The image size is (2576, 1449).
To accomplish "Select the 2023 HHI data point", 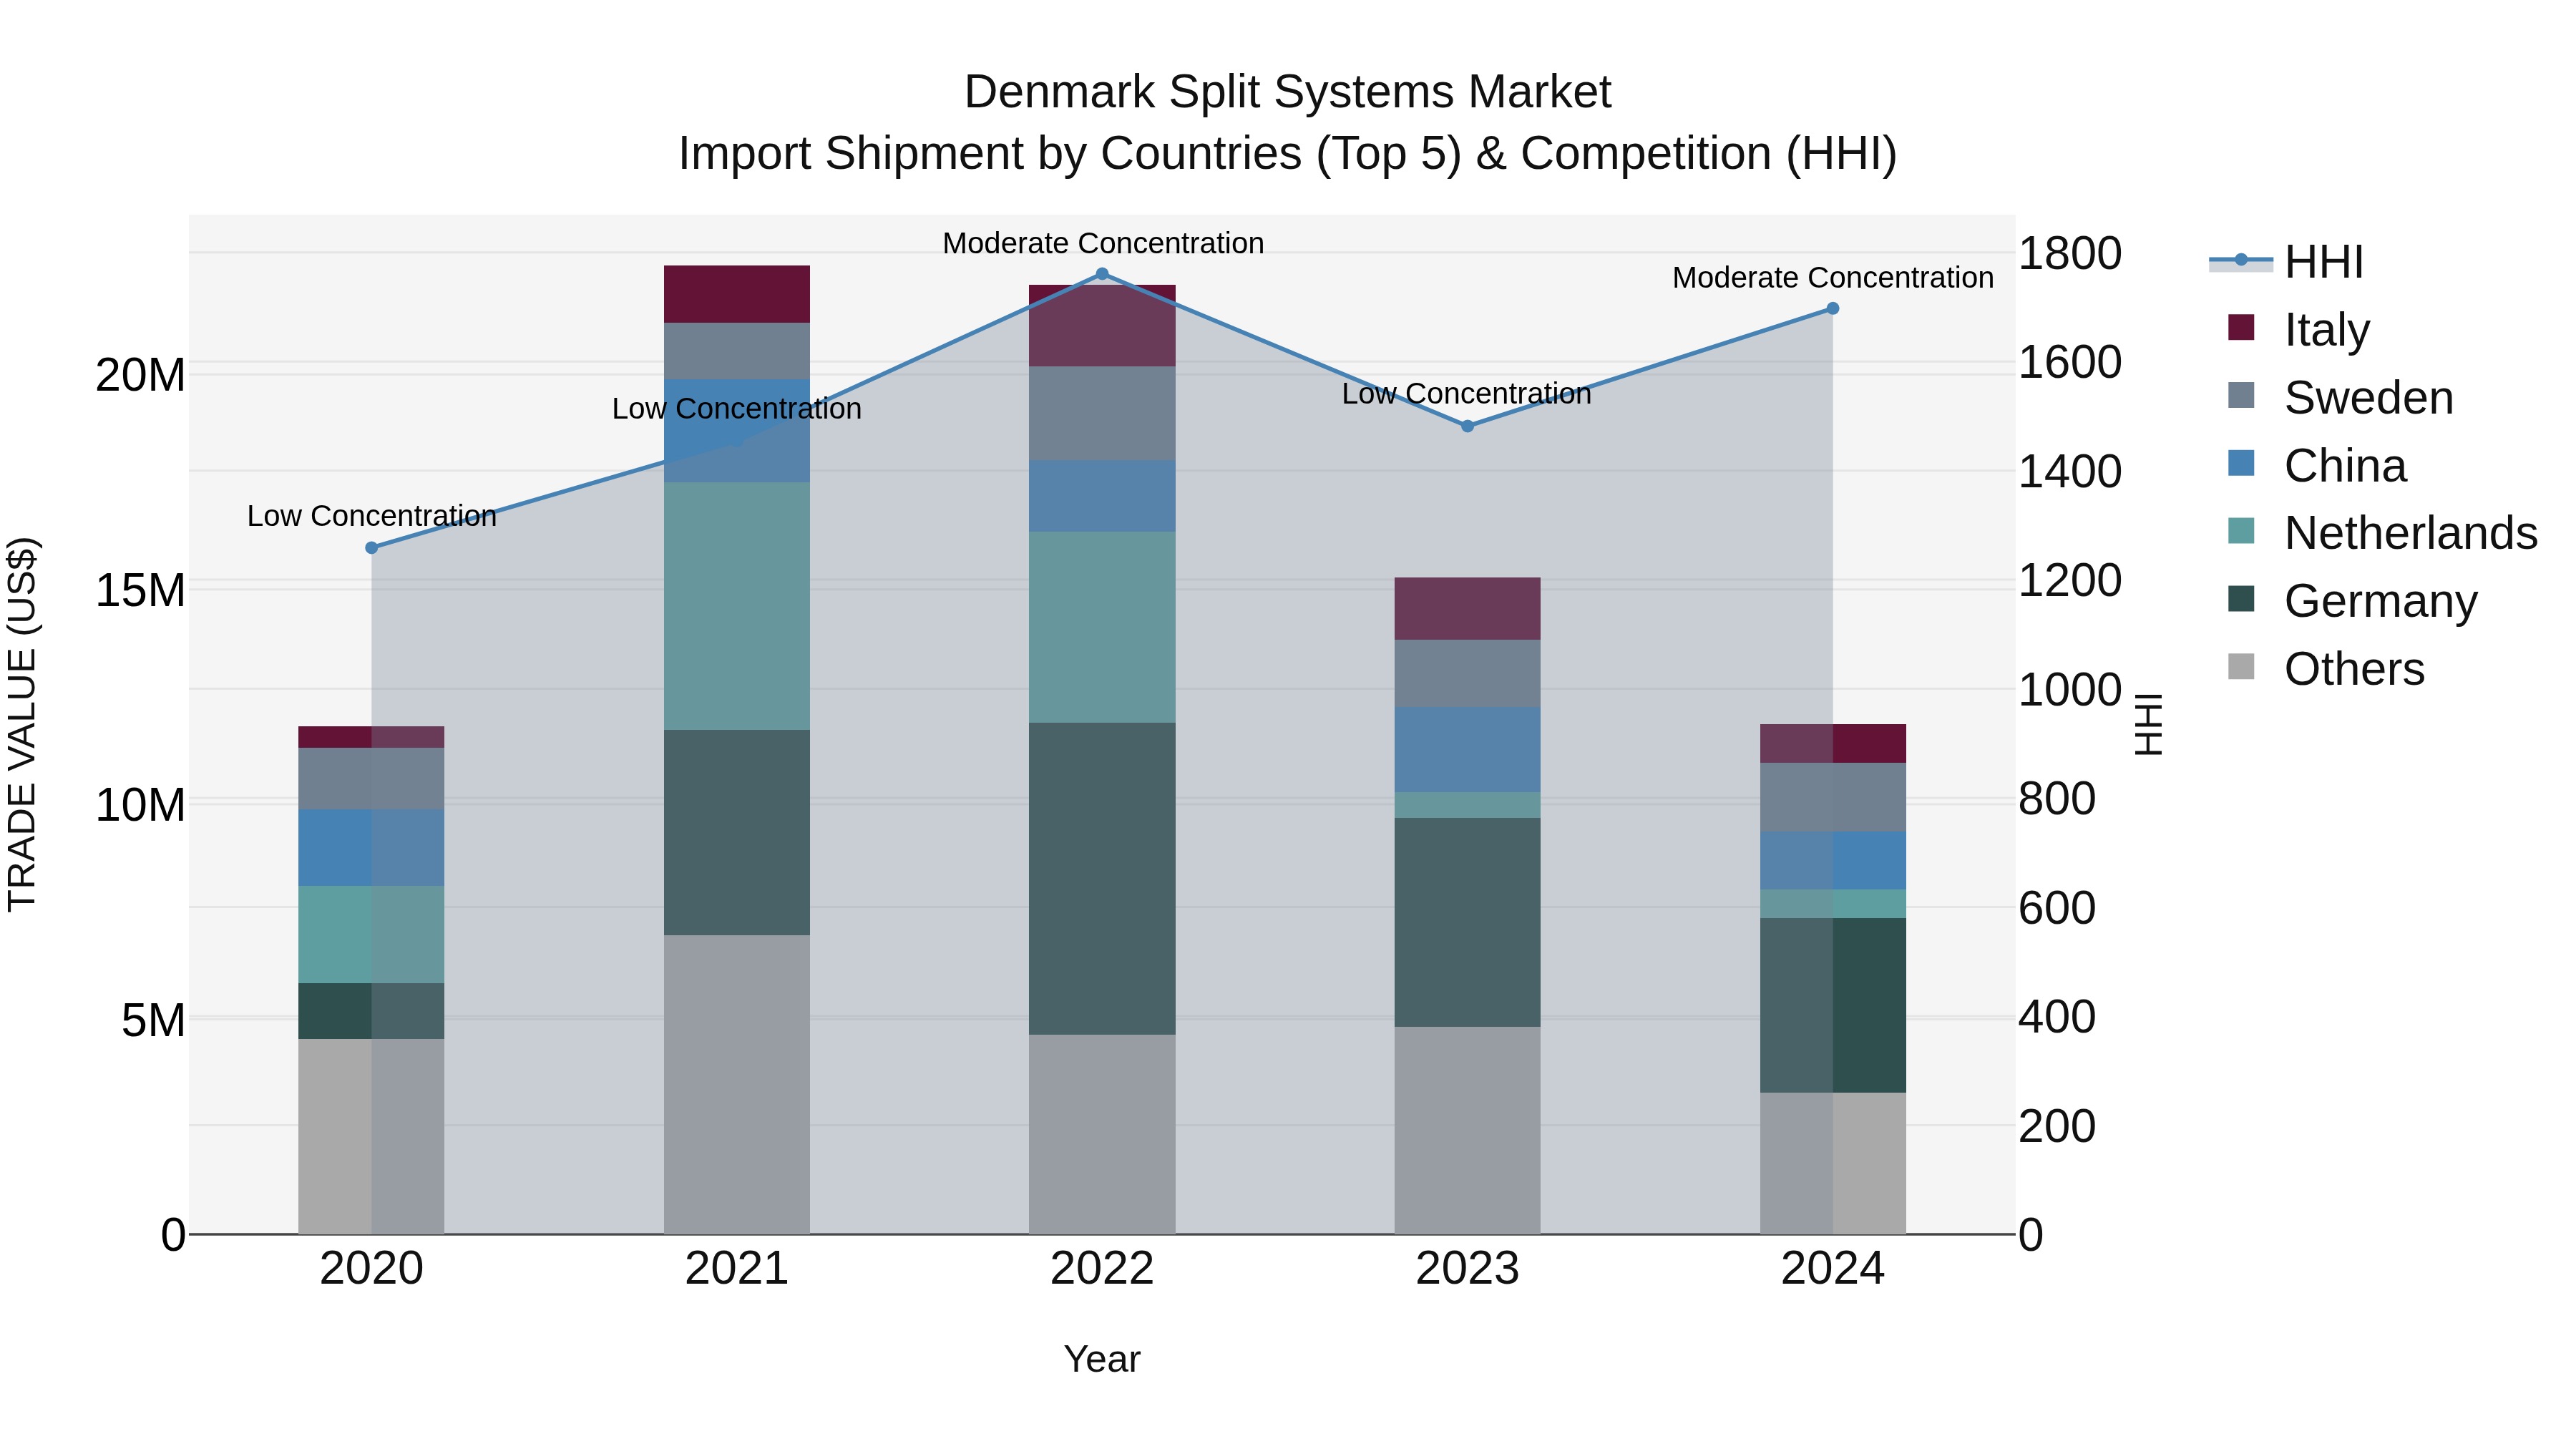I will coord(1467,426).
